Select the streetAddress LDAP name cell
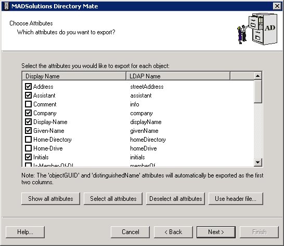 147,87
